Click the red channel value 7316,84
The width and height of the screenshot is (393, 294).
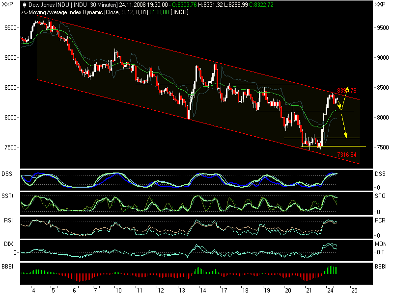[x=347, y=155]
